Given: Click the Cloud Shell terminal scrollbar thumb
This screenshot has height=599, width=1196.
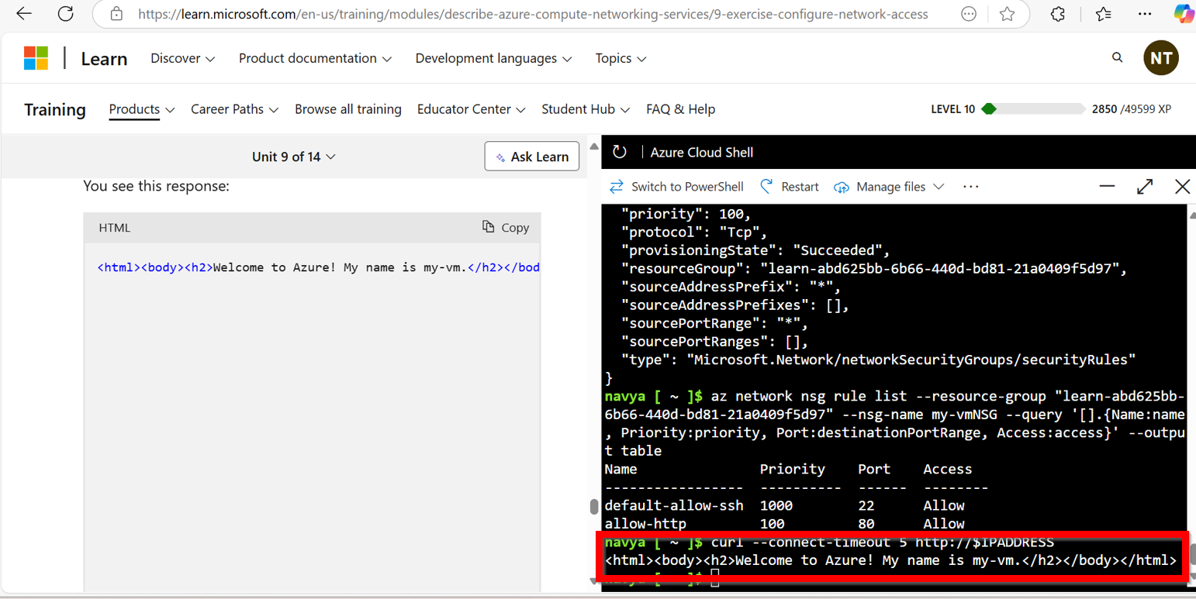Looking at the screenshot, I should pos(1191,554).
